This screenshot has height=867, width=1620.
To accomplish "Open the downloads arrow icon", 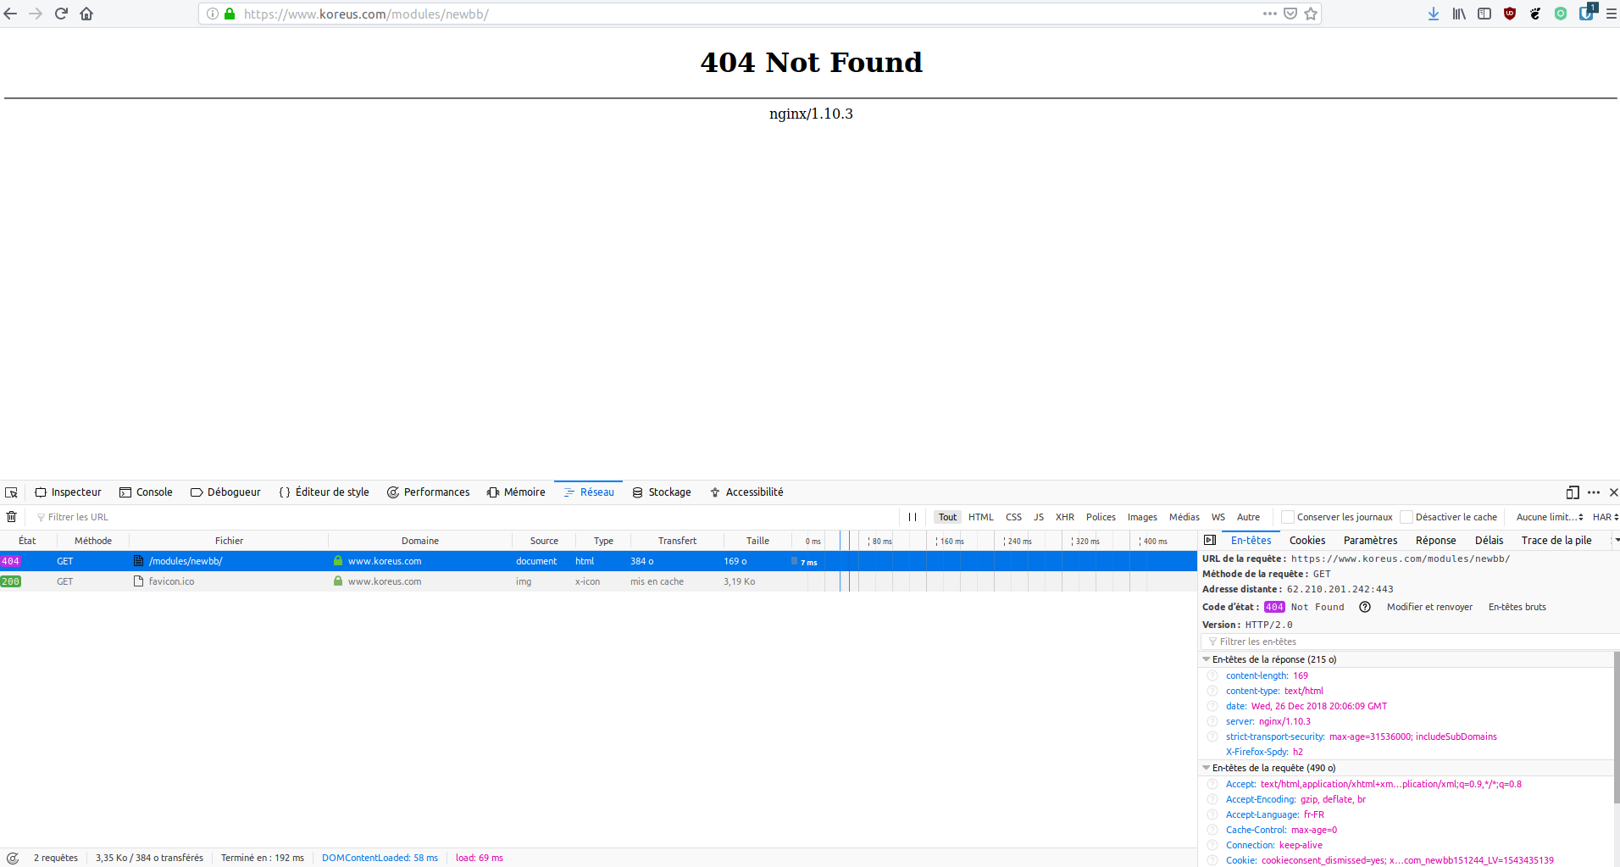I will click(x=1433, y=14).
